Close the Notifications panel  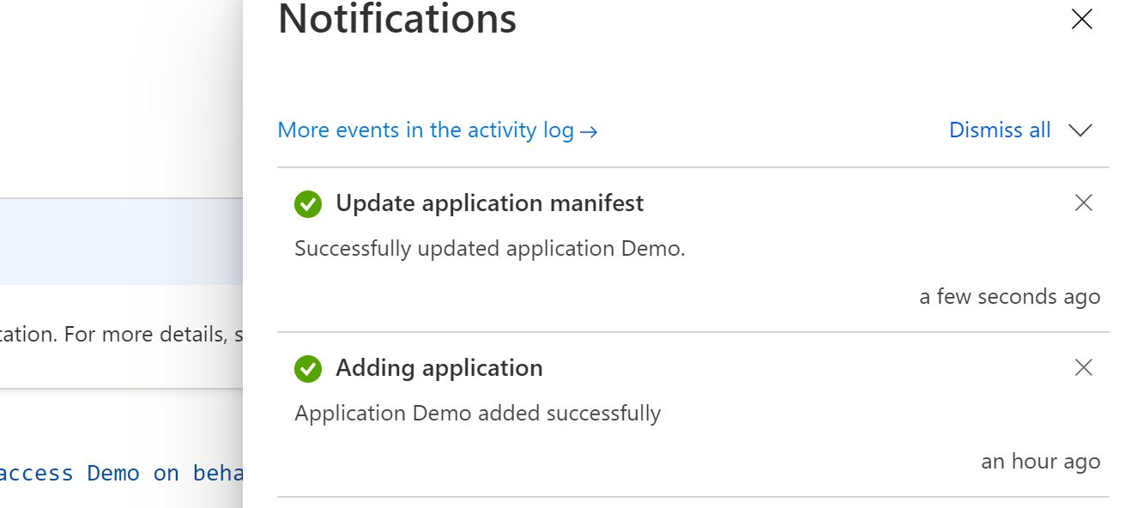[x=1082, y=20]
